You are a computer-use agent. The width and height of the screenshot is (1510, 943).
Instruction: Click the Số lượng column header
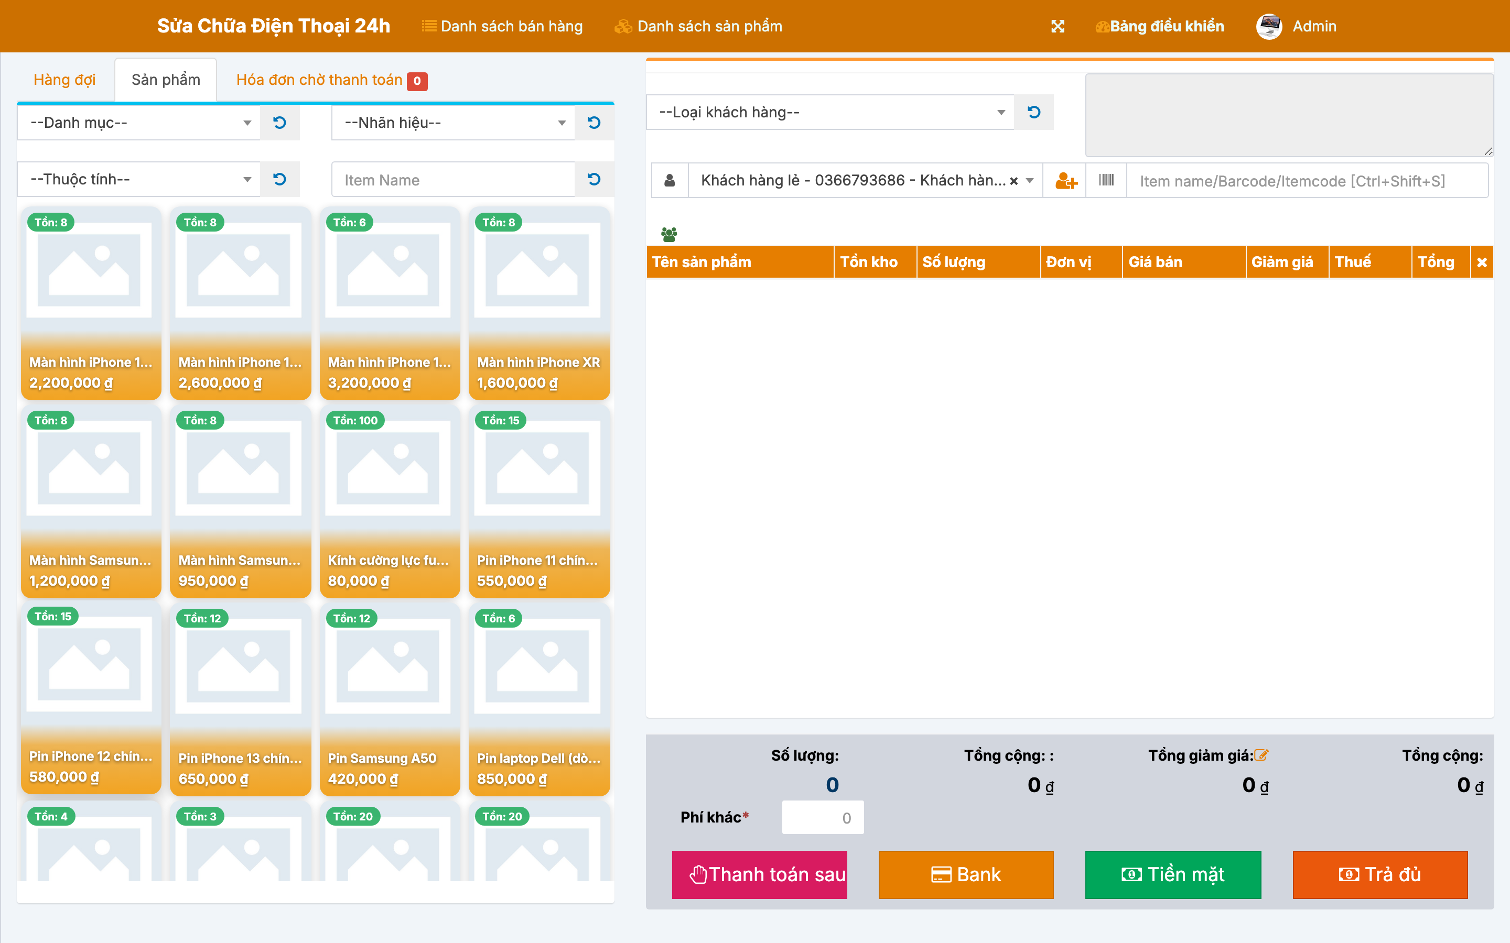click(978, 262)
